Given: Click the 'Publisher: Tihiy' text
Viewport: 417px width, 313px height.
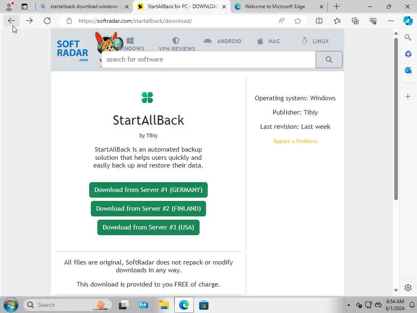Looking at the screenshot, I should click(295, 112).
